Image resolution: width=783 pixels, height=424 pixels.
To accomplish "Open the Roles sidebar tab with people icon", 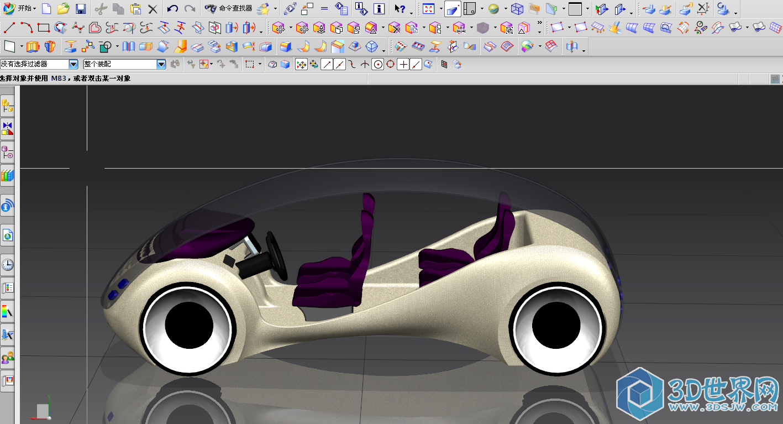I will pos(7,359).
